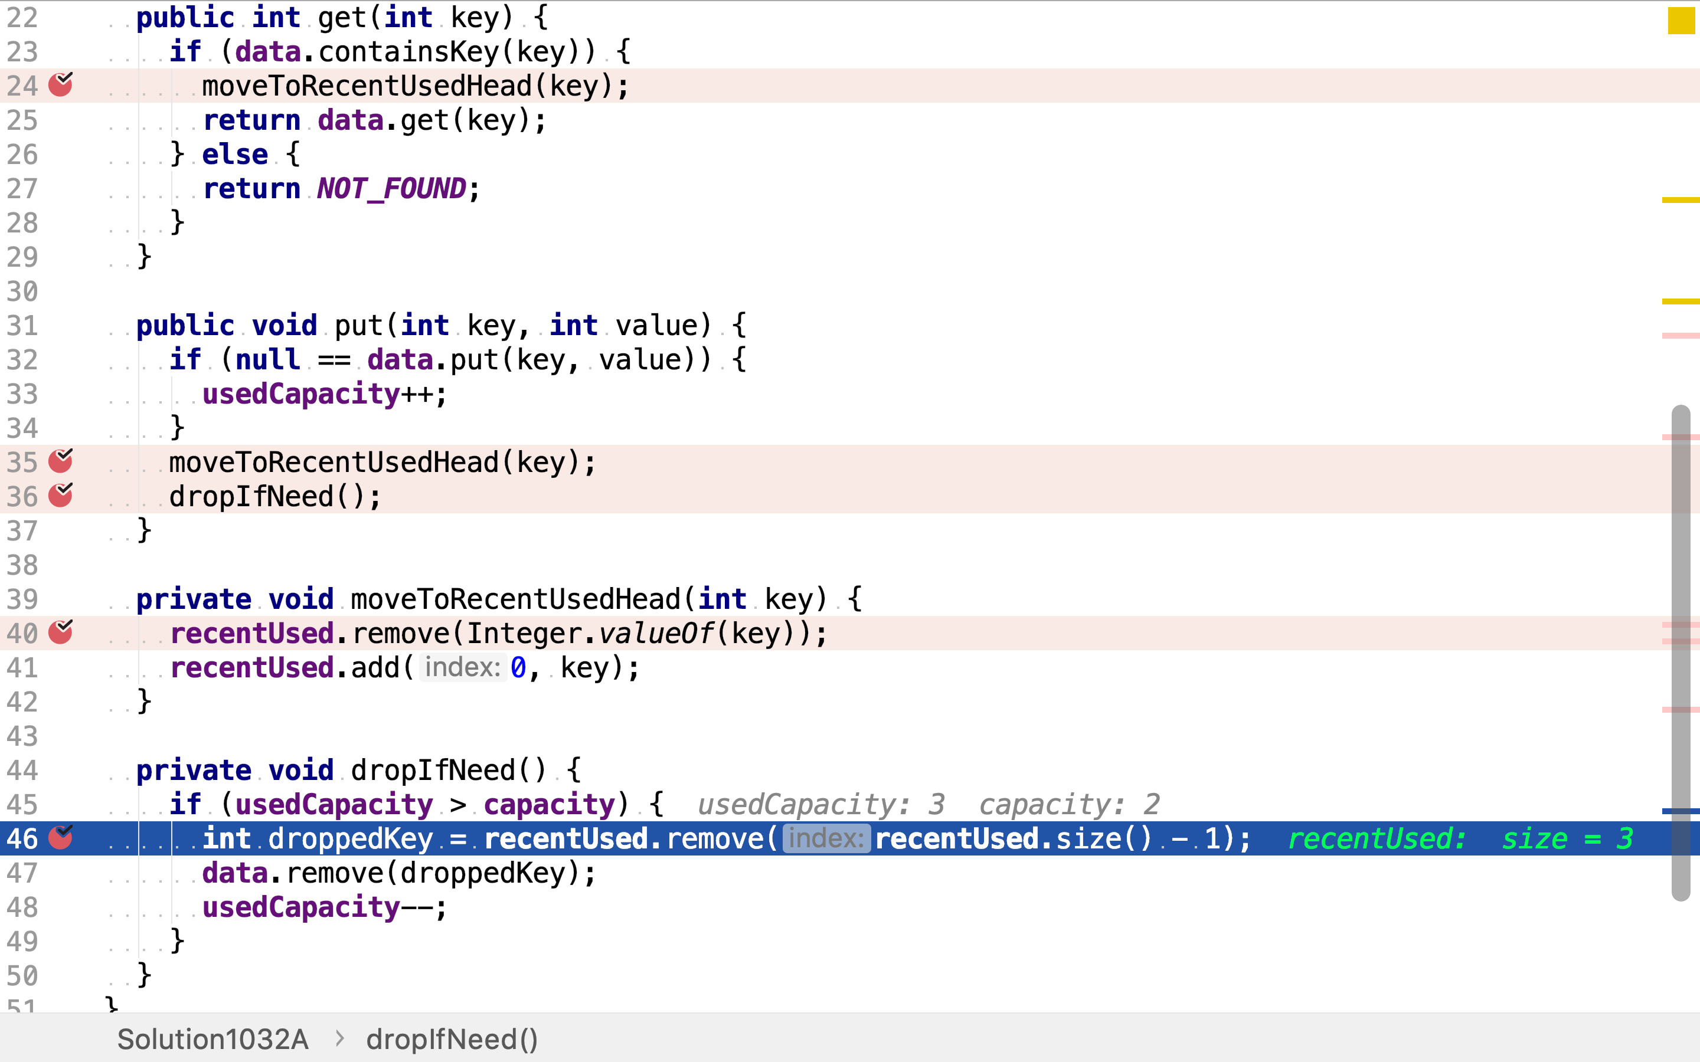This screenshot has height=1062, width=1700.
Task: Click breakpoint icon on line 24
Action: tap(60, 85)
